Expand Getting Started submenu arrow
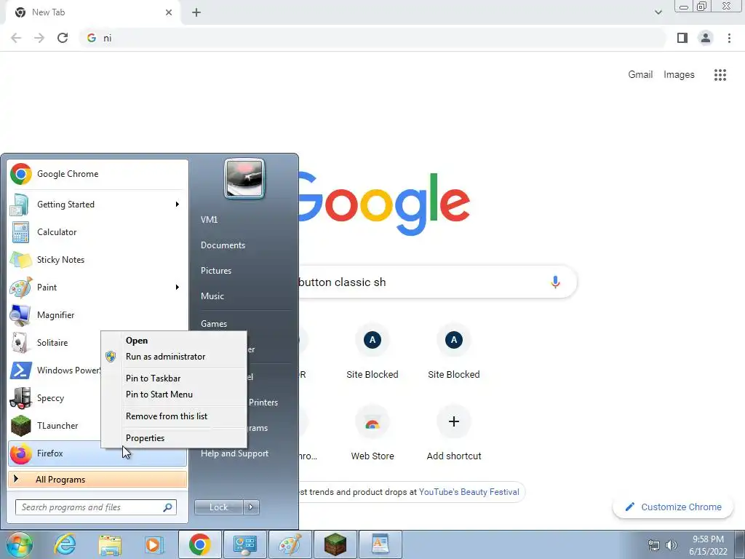 pyautogui.click(x=178, y=205)
